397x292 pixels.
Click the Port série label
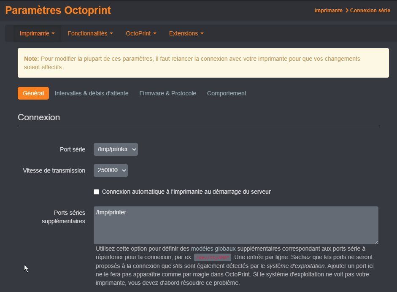(73, 149)
